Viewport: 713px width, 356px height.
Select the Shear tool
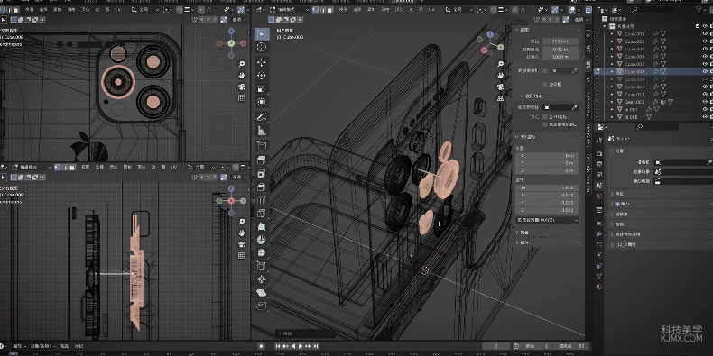coord(262,292)
